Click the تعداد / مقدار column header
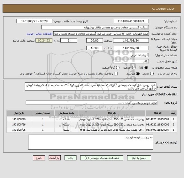The height and width of the screenshot is (178, 184). pyautogui.click(x=43, y=113)
